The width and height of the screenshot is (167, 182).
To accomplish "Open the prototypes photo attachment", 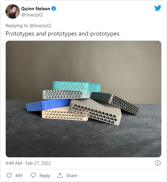I will tap(83, 99).
